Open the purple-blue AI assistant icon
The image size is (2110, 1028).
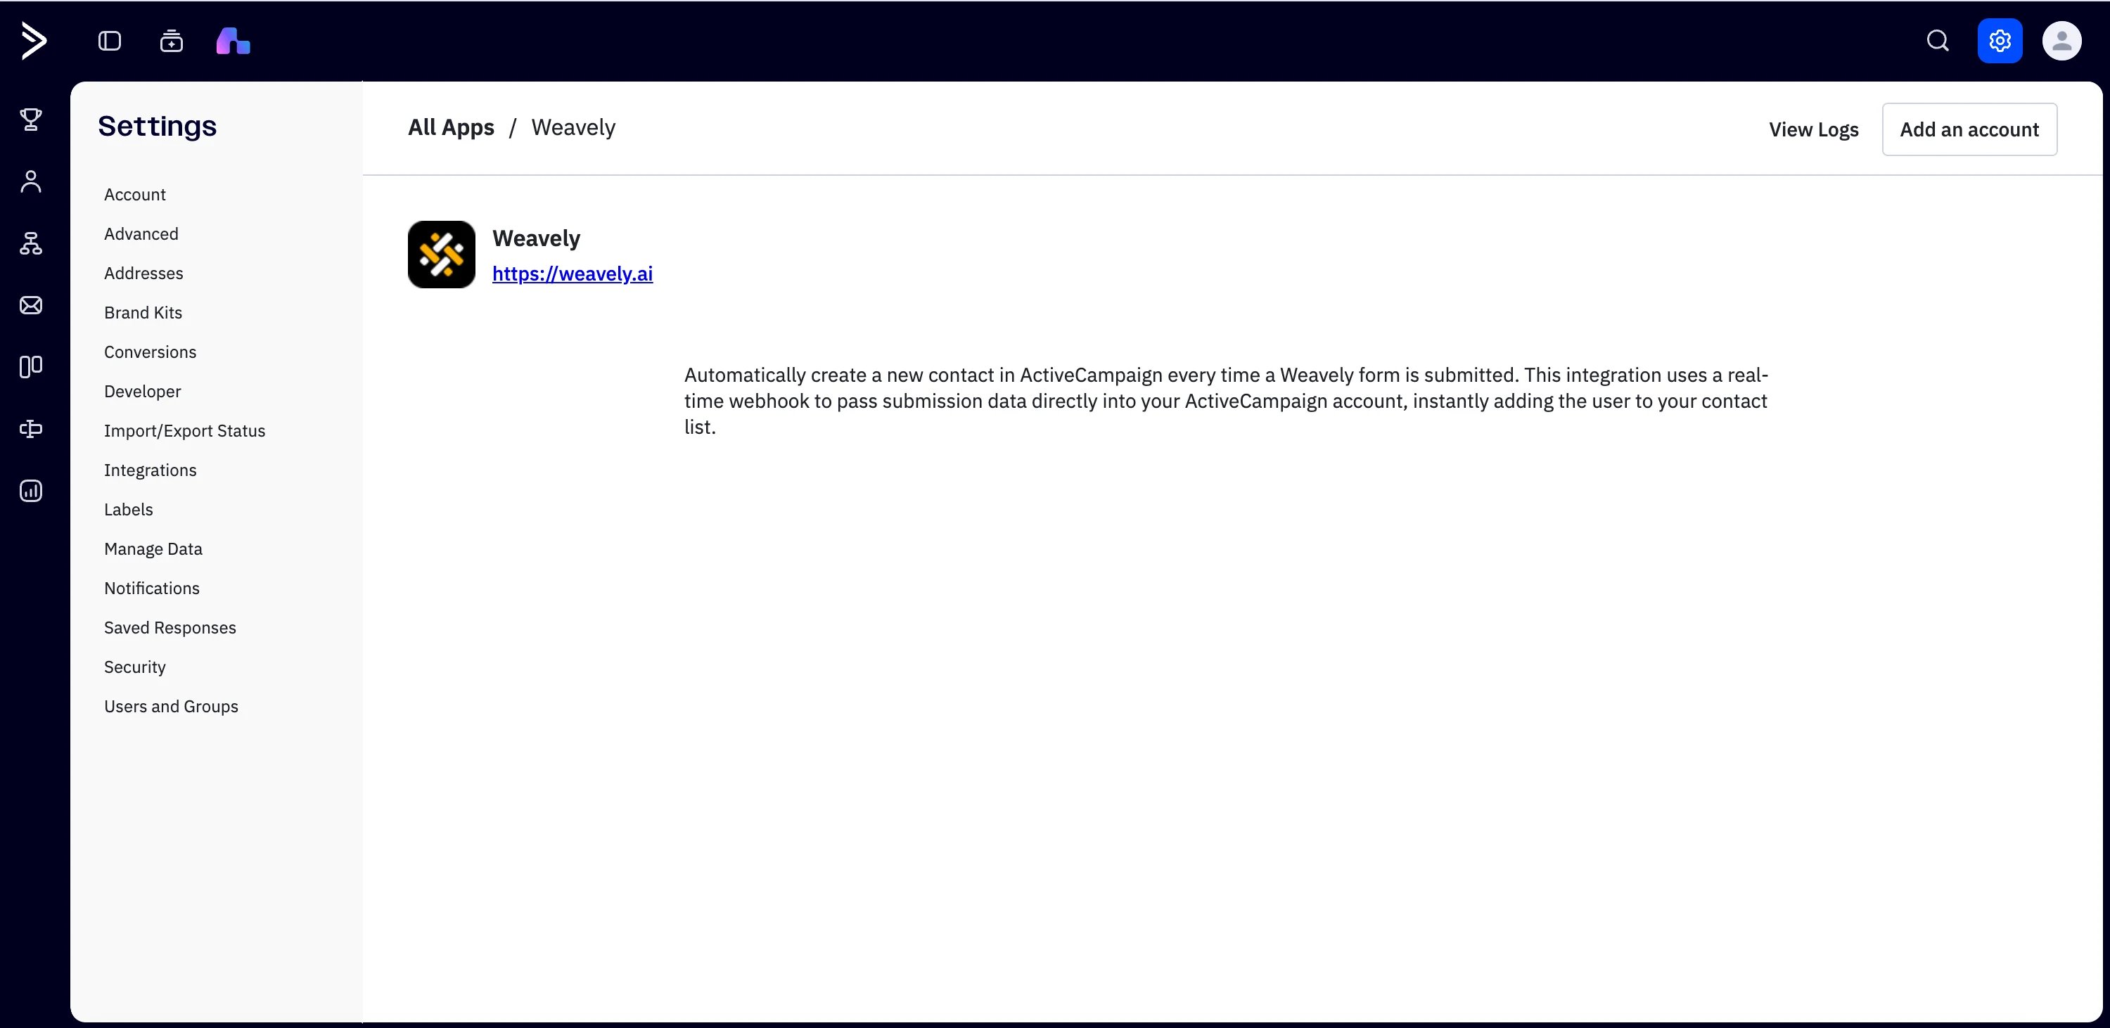(234, 41)
